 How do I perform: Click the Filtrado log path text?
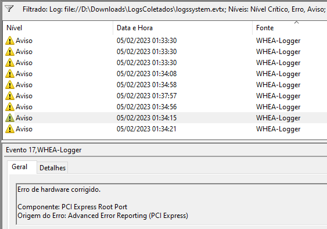pos(174,9)
